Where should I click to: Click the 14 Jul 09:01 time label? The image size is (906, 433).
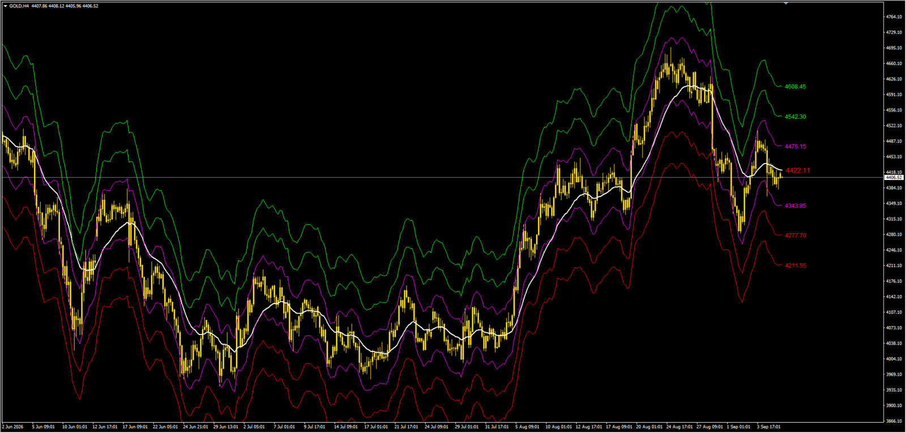point(346,427)
